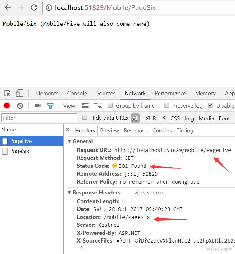The image size is (235, 254).
Task: Collapse the General section
Action: click(x=69, y=141)
